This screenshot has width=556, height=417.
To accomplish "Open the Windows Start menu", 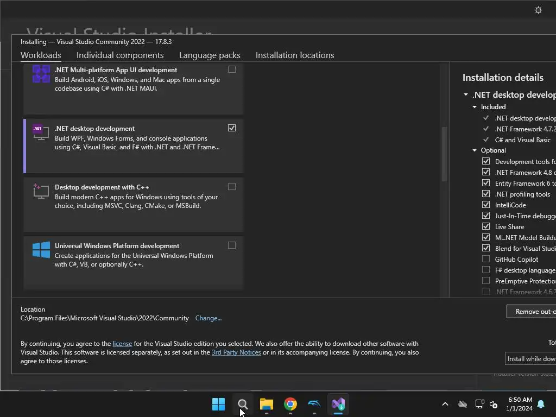I will pos(218,404).
